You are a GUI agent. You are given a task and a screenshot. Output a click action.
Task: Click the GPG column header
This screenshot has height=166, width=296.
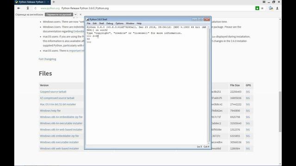(248, 85)
